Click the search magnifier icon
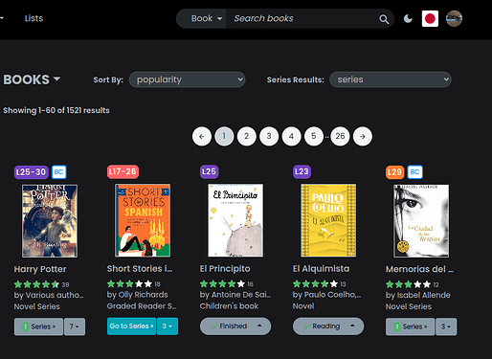This screenshot has height=359, width=492. [384, 19]
